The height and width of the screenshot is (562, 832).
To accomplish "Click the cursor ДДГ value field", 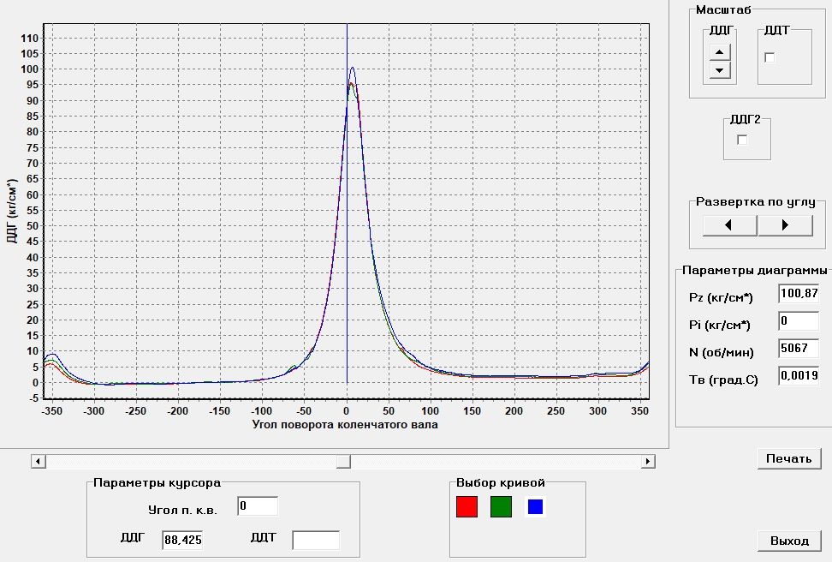I will pos(181,540).
